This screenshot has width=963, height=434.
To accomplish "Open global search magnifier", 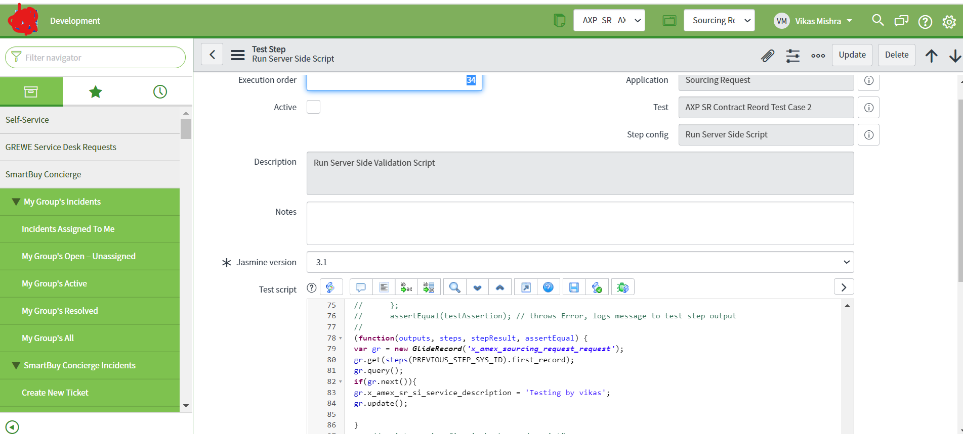I will [878, 20].
